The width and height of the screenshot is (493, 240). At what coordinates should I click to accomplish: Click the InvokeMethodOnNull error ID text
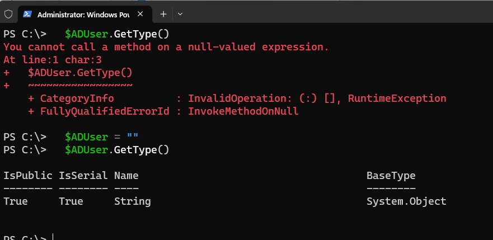243,111
